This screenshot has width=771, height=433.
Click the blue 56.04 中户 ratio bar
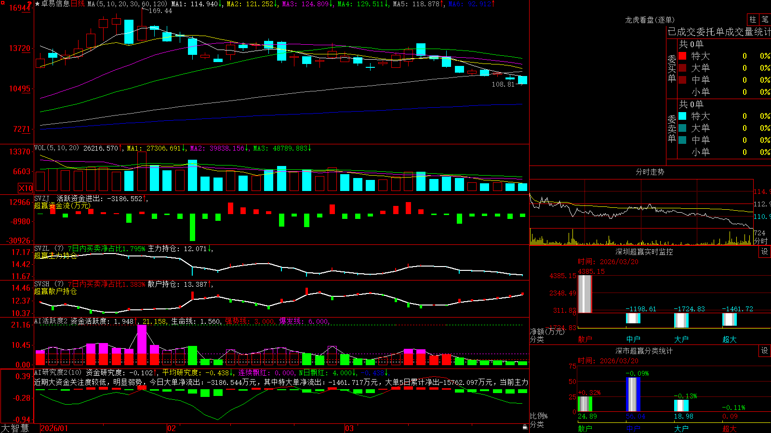tap(633, 395)
